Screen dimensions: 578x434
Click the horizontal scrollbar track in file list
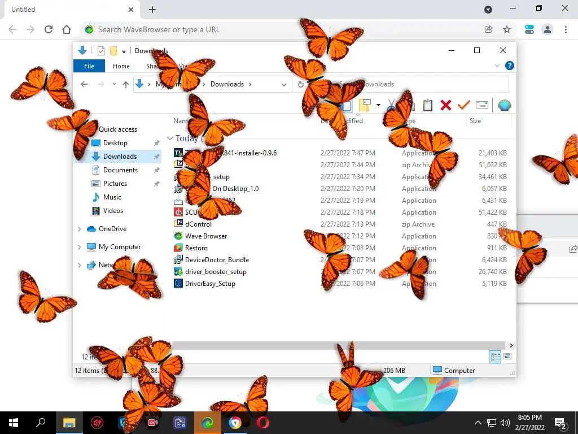point(339,345)
